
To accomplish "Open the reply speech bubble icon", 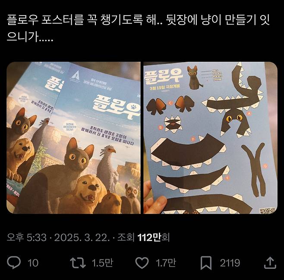I will (14, 263).
